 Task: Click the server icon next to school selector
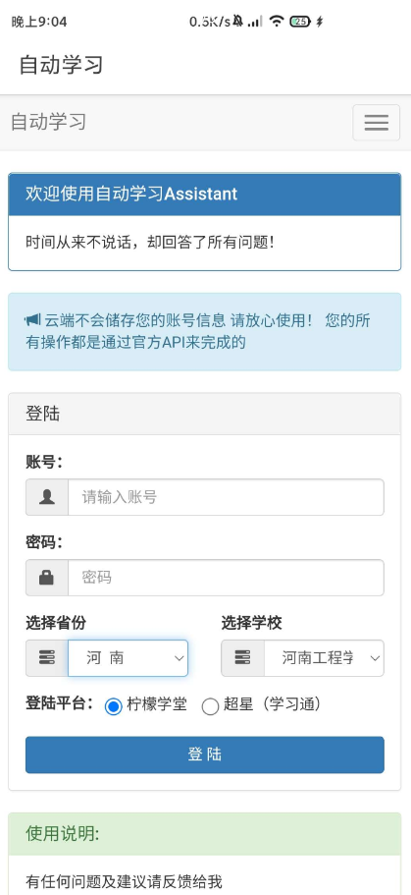pyautogui.click(x=242, y=658)
